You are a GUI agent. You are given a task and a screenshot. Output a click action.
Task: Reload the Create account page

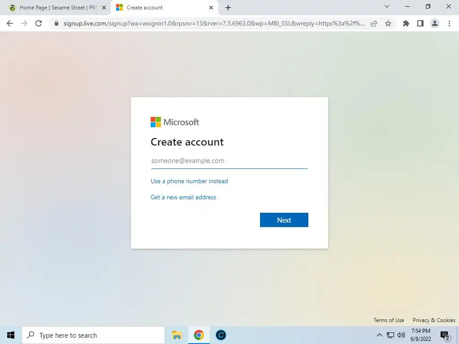click(x=39, y=23)
